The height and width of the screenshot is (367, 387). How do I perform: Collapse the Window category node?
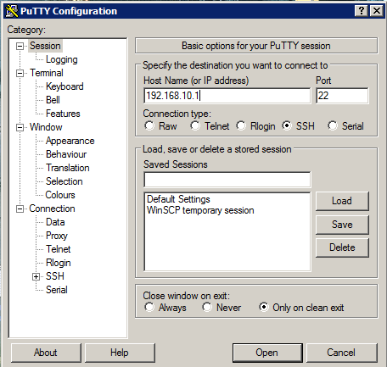pos(20,127)
